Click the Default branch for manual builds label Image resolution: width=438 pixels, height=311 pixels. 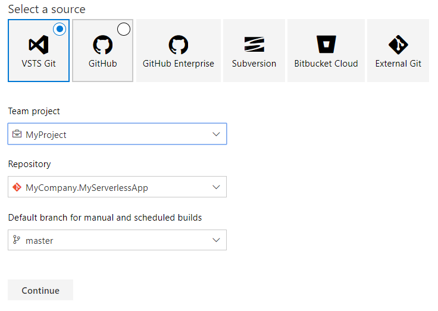[105, 218]
